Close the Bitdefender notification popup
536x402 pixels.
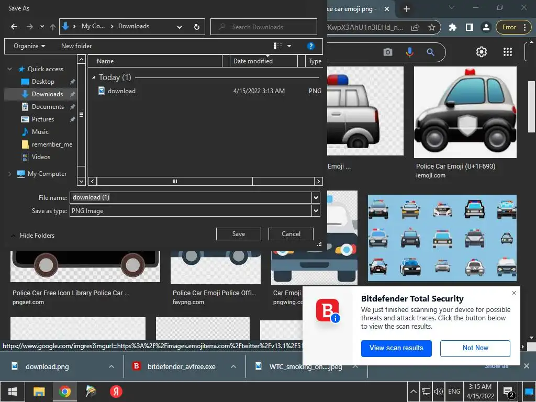coord(514,293)
